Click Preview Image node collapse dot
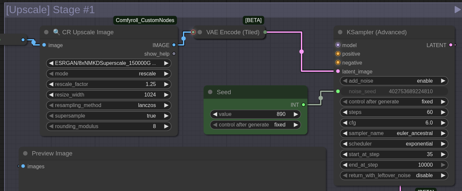 tap(25, 153)
